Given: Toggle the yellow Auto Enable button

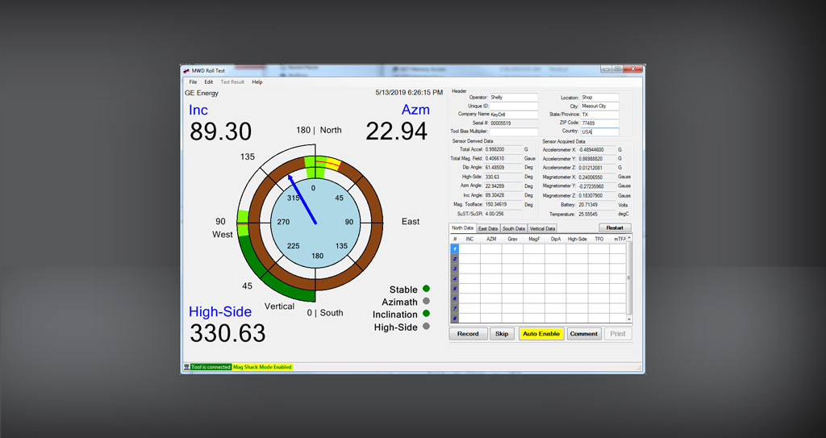Looking at the screenshot, I should (540, 333).
